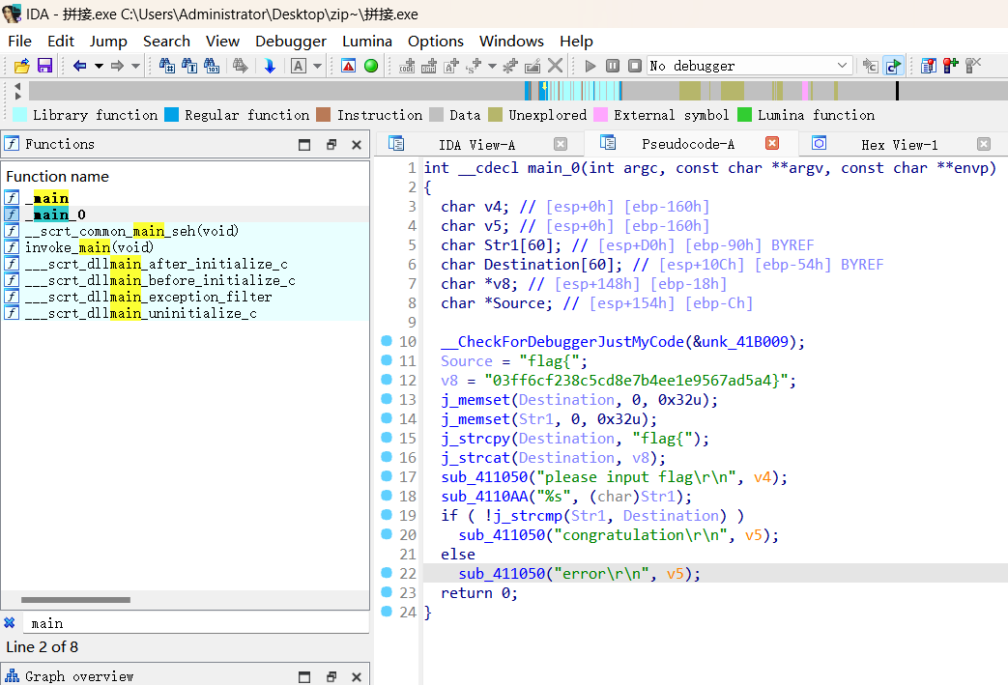Convert to data with the DATA plus icon
Viewport: 1008px width, 685px height.
point(429,66)
